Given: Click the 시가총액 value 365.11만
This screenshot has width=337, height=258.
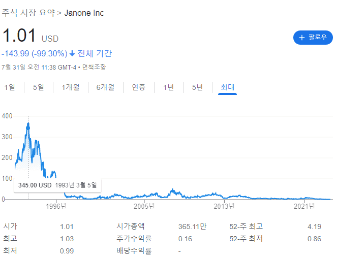Looking at the screenshot, I should pyautogui.click(x=192, y=227).
